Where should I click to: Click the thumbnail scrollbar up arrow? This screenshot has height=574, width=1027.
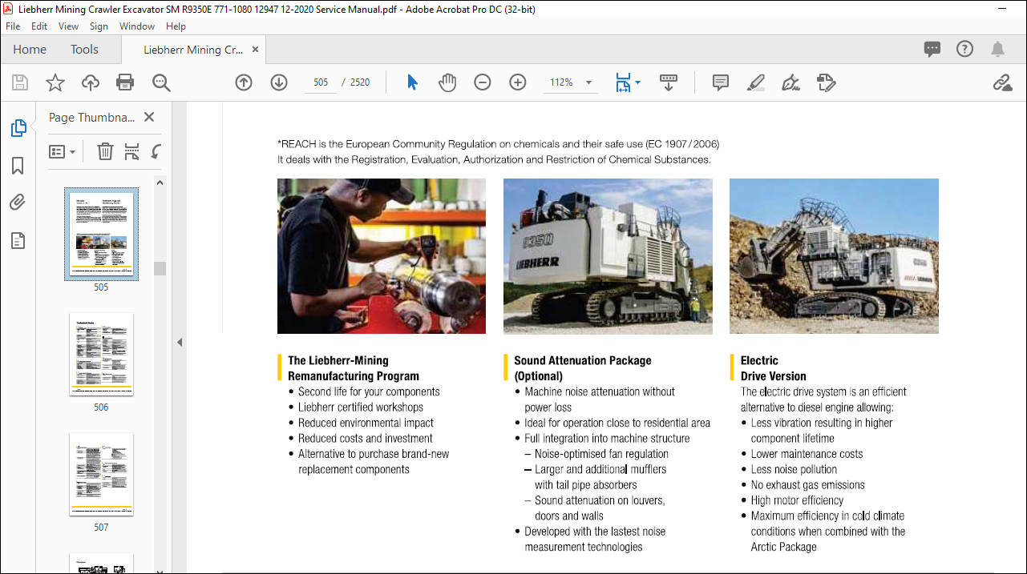pyautogui.click(x=160, y=183)
